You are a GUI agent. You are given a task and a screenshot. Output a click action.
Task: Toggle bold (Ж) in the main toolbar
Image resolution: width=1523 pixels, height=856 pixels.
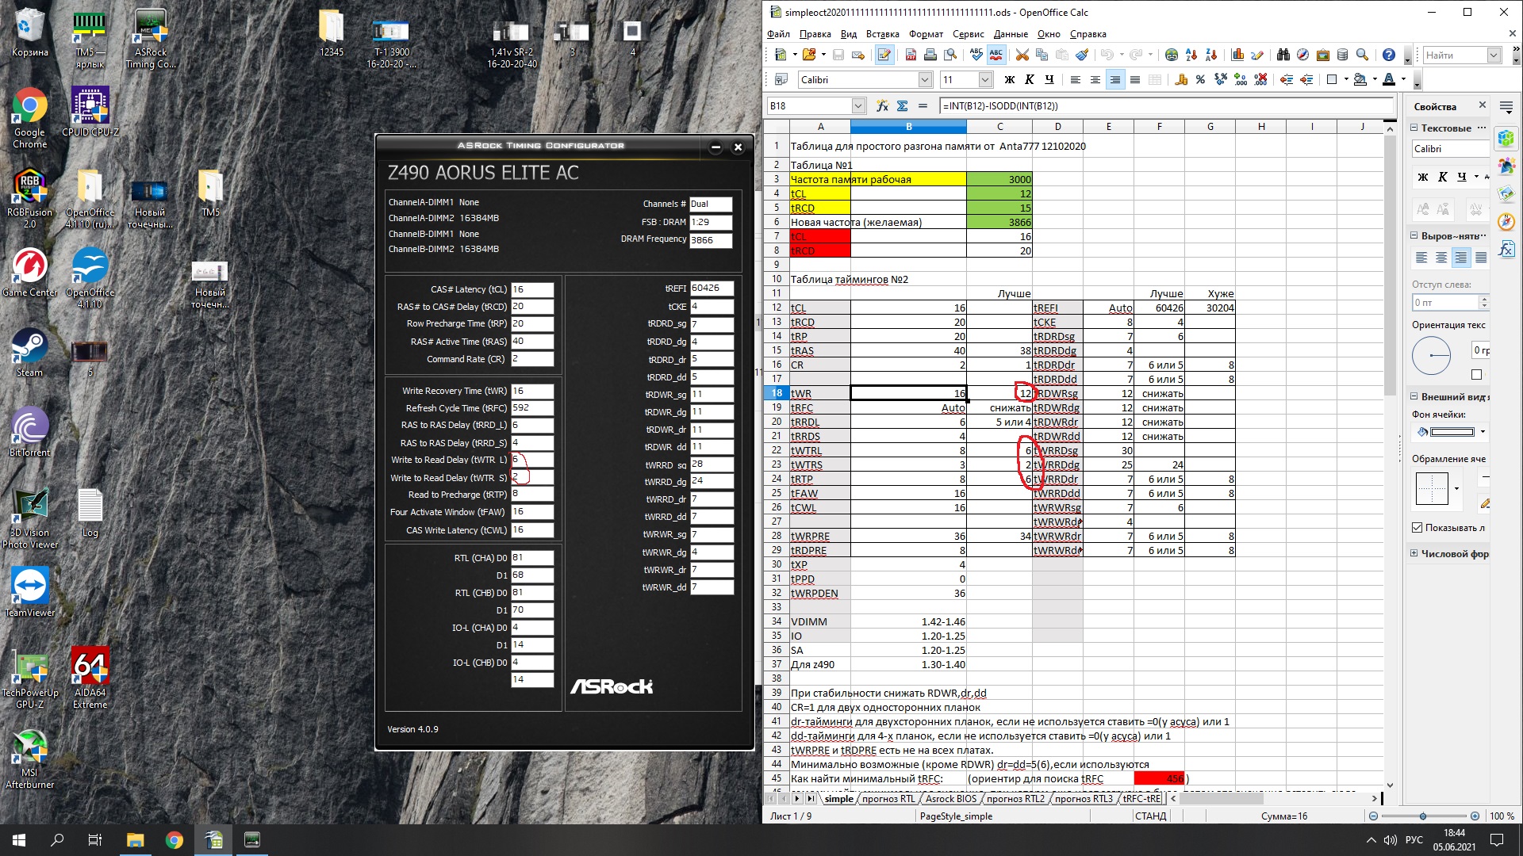[x=1009, y=79]
